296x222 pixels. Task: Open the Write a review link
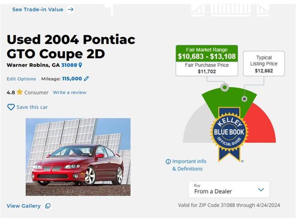69,92
